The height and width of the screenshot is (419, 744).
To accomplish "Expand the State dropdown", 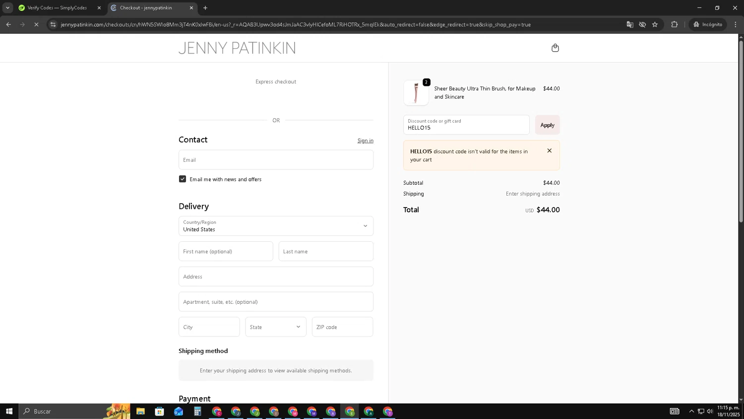I will [x=276, y=327].
